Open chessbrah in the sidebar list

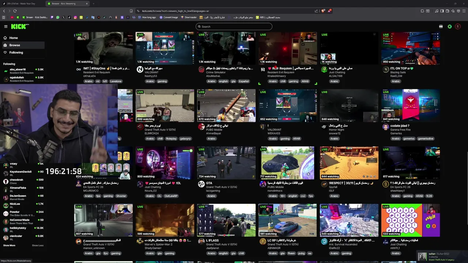click(x=23, y=181)
